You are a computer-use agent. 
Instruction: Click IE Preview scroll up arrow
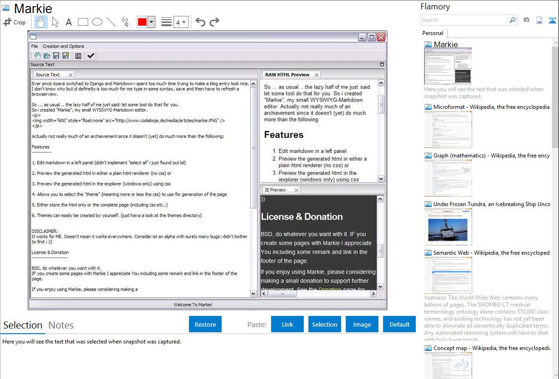(380, 199)
